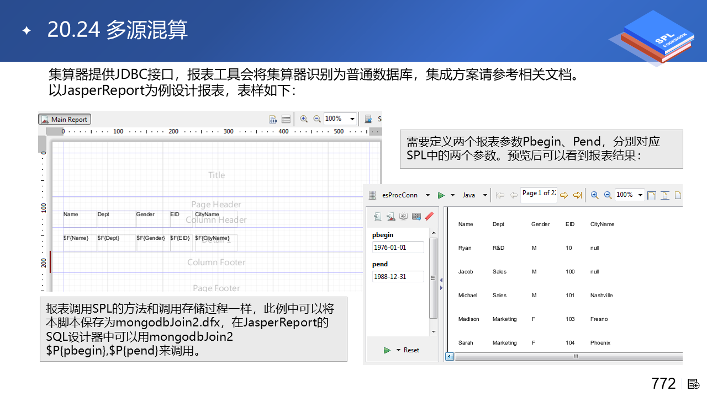Zoom in on the preview report
Viewport: 707px width, 397px height.
594,195
